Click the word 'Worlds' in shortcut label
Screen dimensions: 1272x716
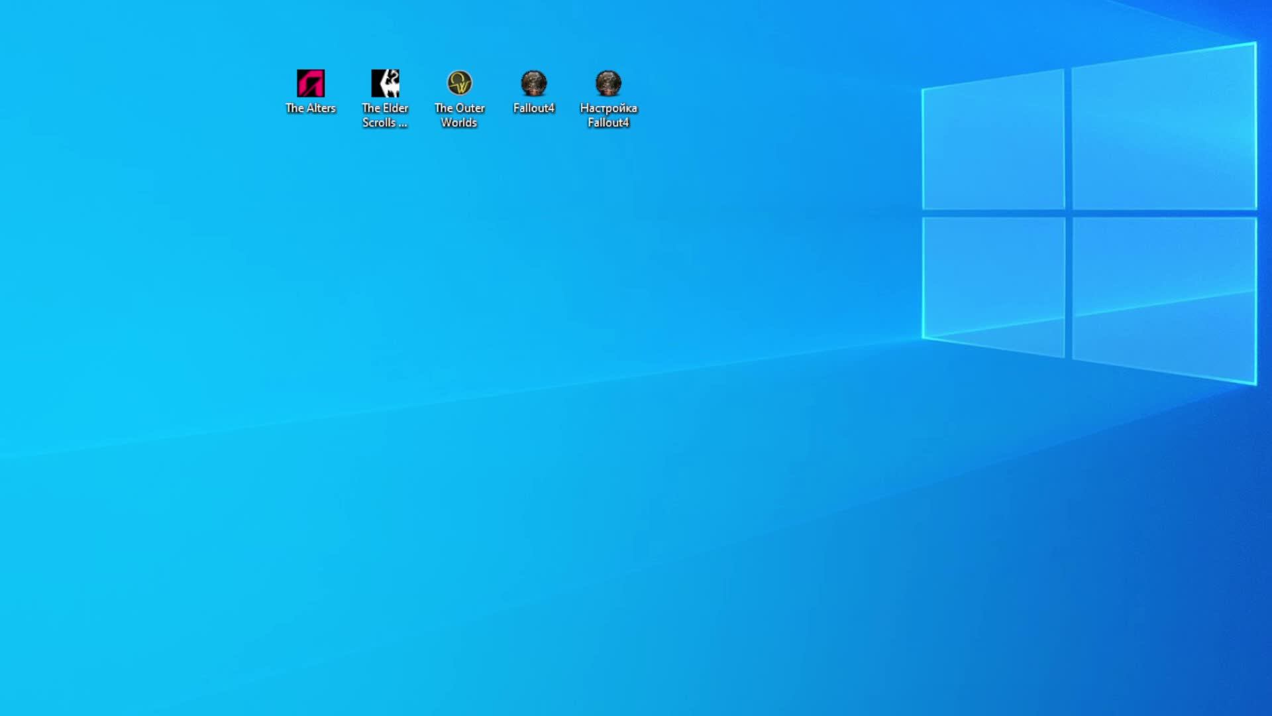pyautogui.click(x=459, y=123)
